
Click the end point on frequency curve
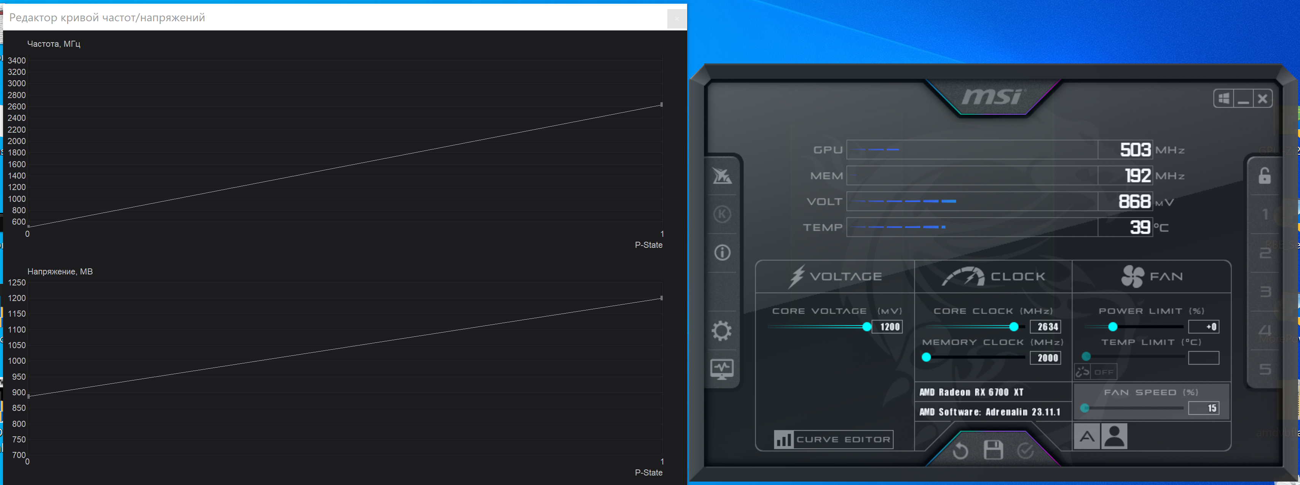[661, 105]
